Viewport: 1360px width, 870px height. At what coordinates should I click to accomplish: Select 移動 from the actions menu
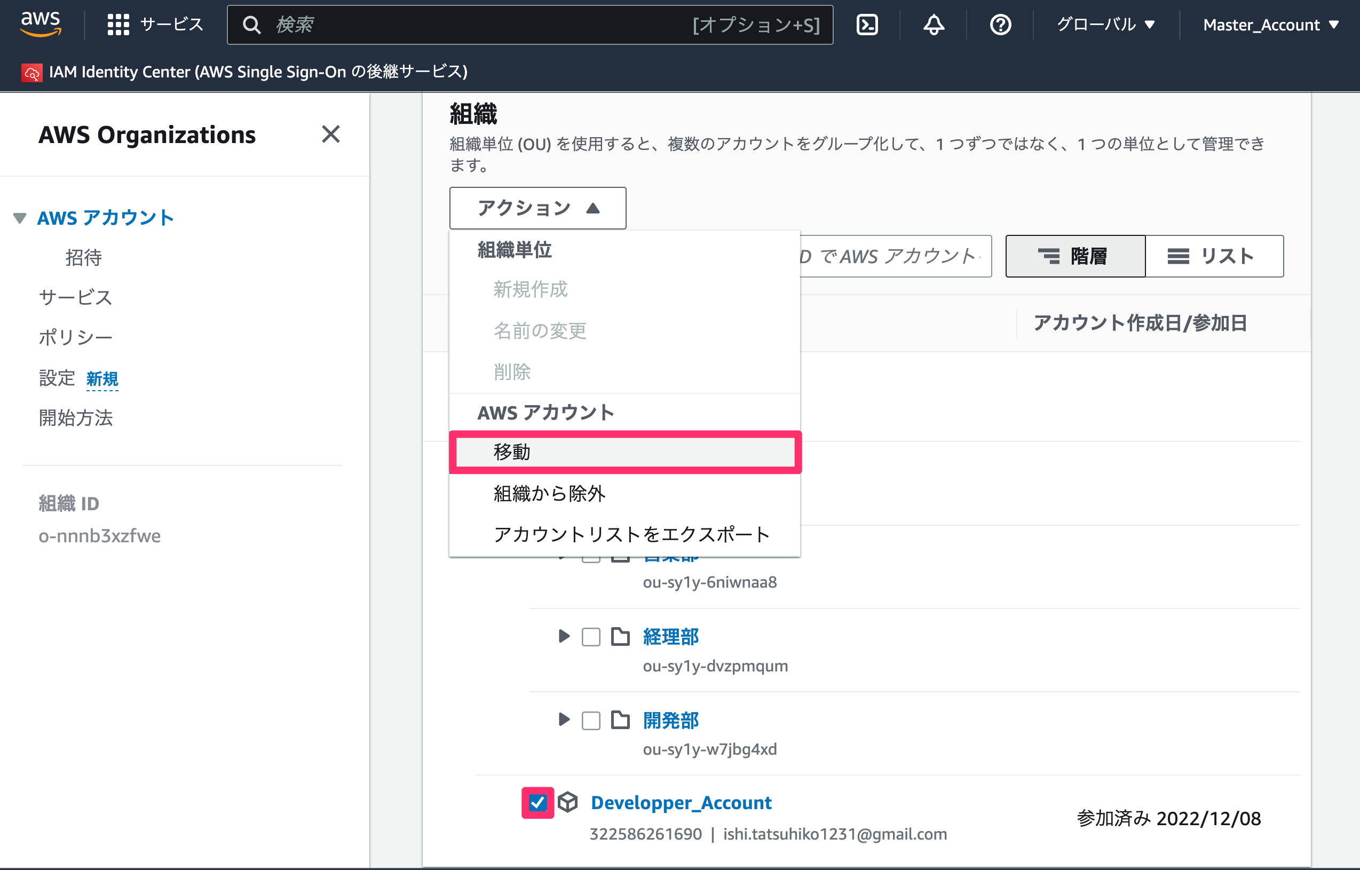click(625, 452)
